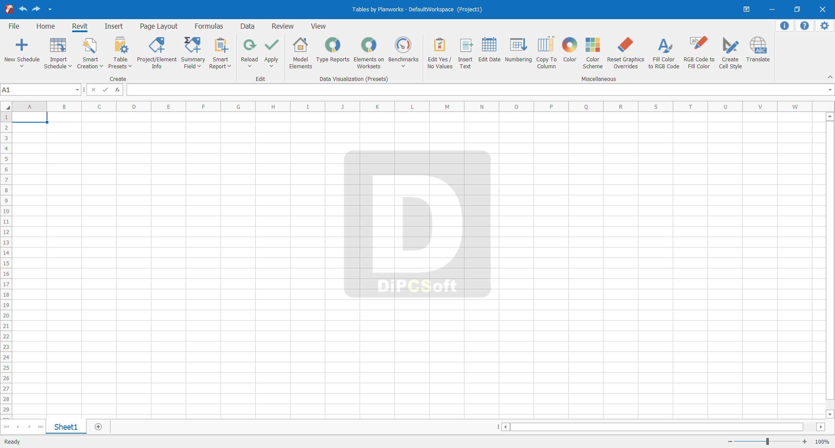
Task: Open Table Presets
Action: pos(120,53)
